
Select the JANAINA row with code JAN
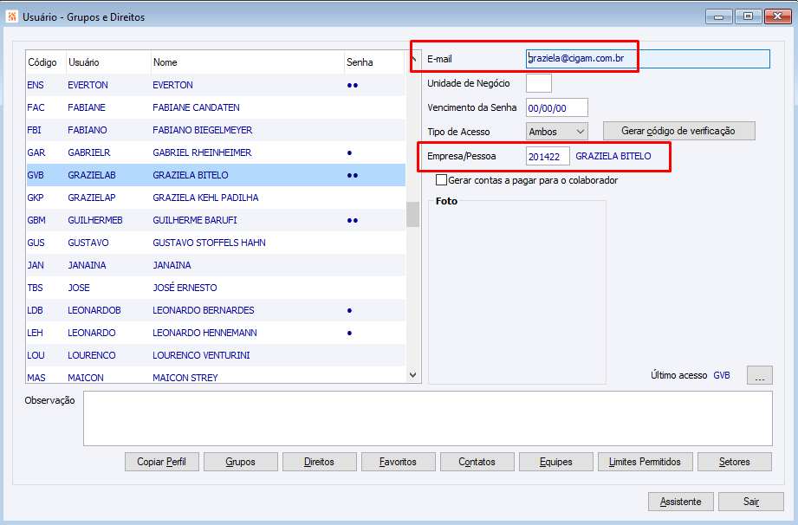point(216,265)
